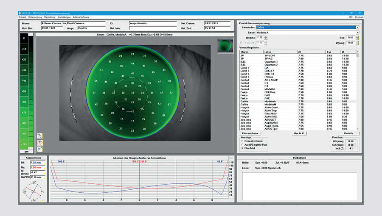Select the Asphärflex lens row
The width and height of the screenshot is (382, 216).
point(298,123)
